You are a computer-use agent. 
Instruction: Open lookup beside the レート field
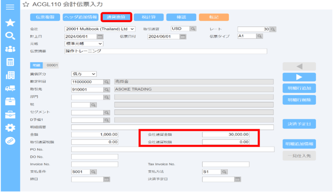273,29
